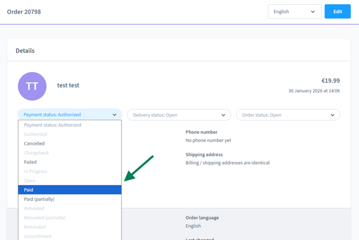Pick the Refunded (partially) entry
Viewport: 359px width, 240px height.
pos(45,217)
